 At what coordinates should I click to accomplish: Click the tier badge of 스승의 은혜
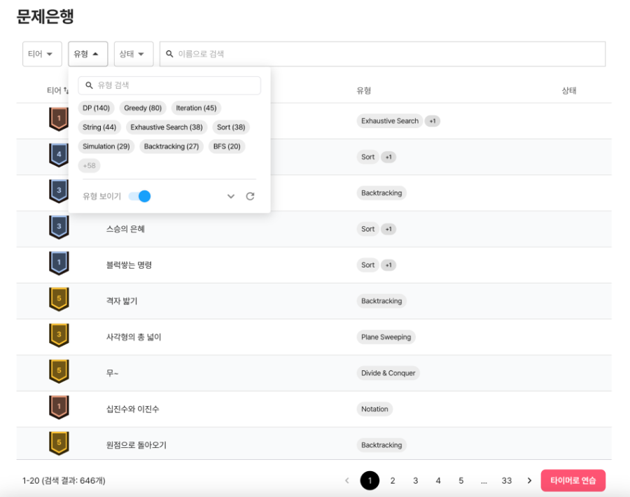59,227
